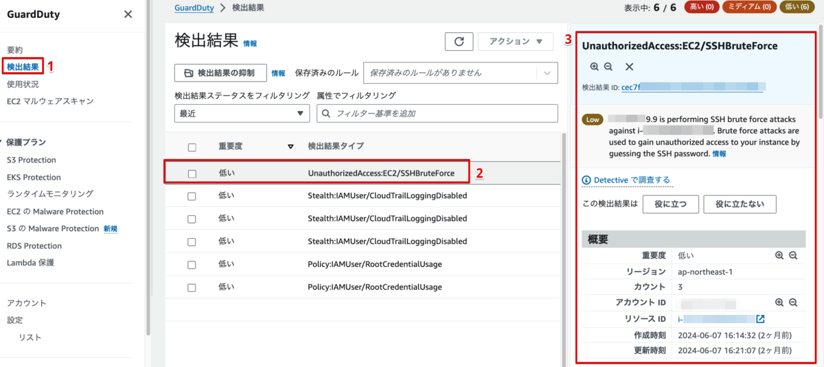Close the finding detail panel

coord(629,67)
